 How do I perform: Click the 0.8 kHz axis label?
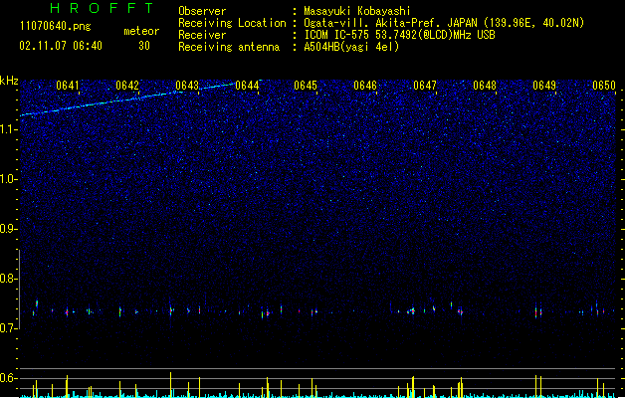(8, 279)
